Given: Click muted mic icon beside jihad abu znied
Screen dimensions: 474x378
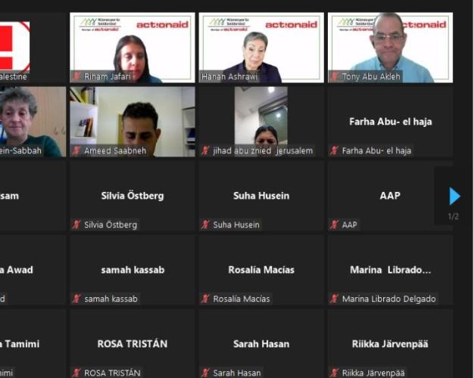Looking at the screenshot, I should pyautogui.click(x=205, y=150).
